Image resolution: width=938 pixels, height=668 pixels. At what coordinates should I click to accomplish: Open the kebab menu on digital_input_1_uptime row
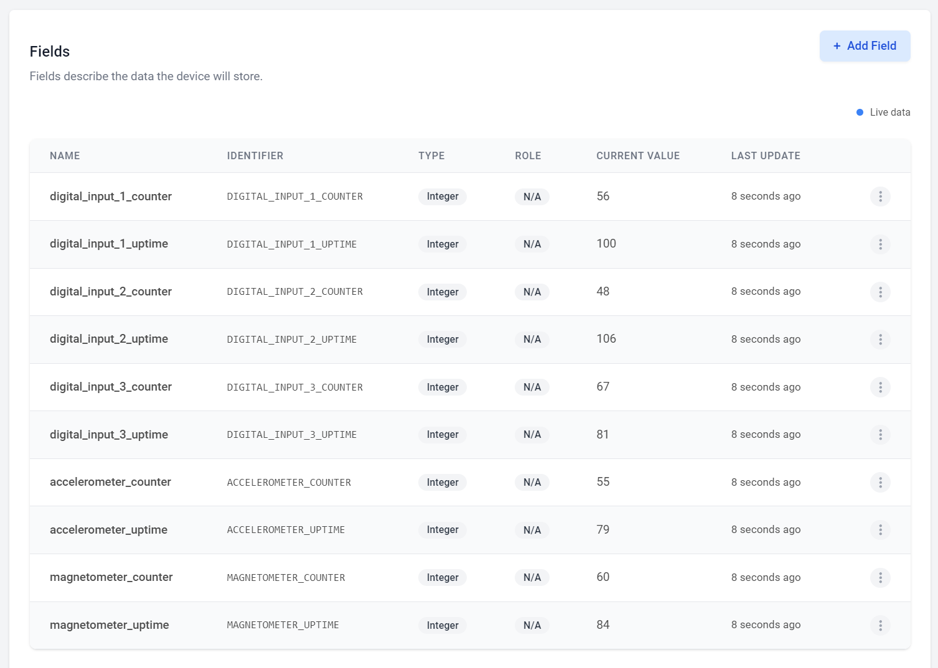[880, 244]
